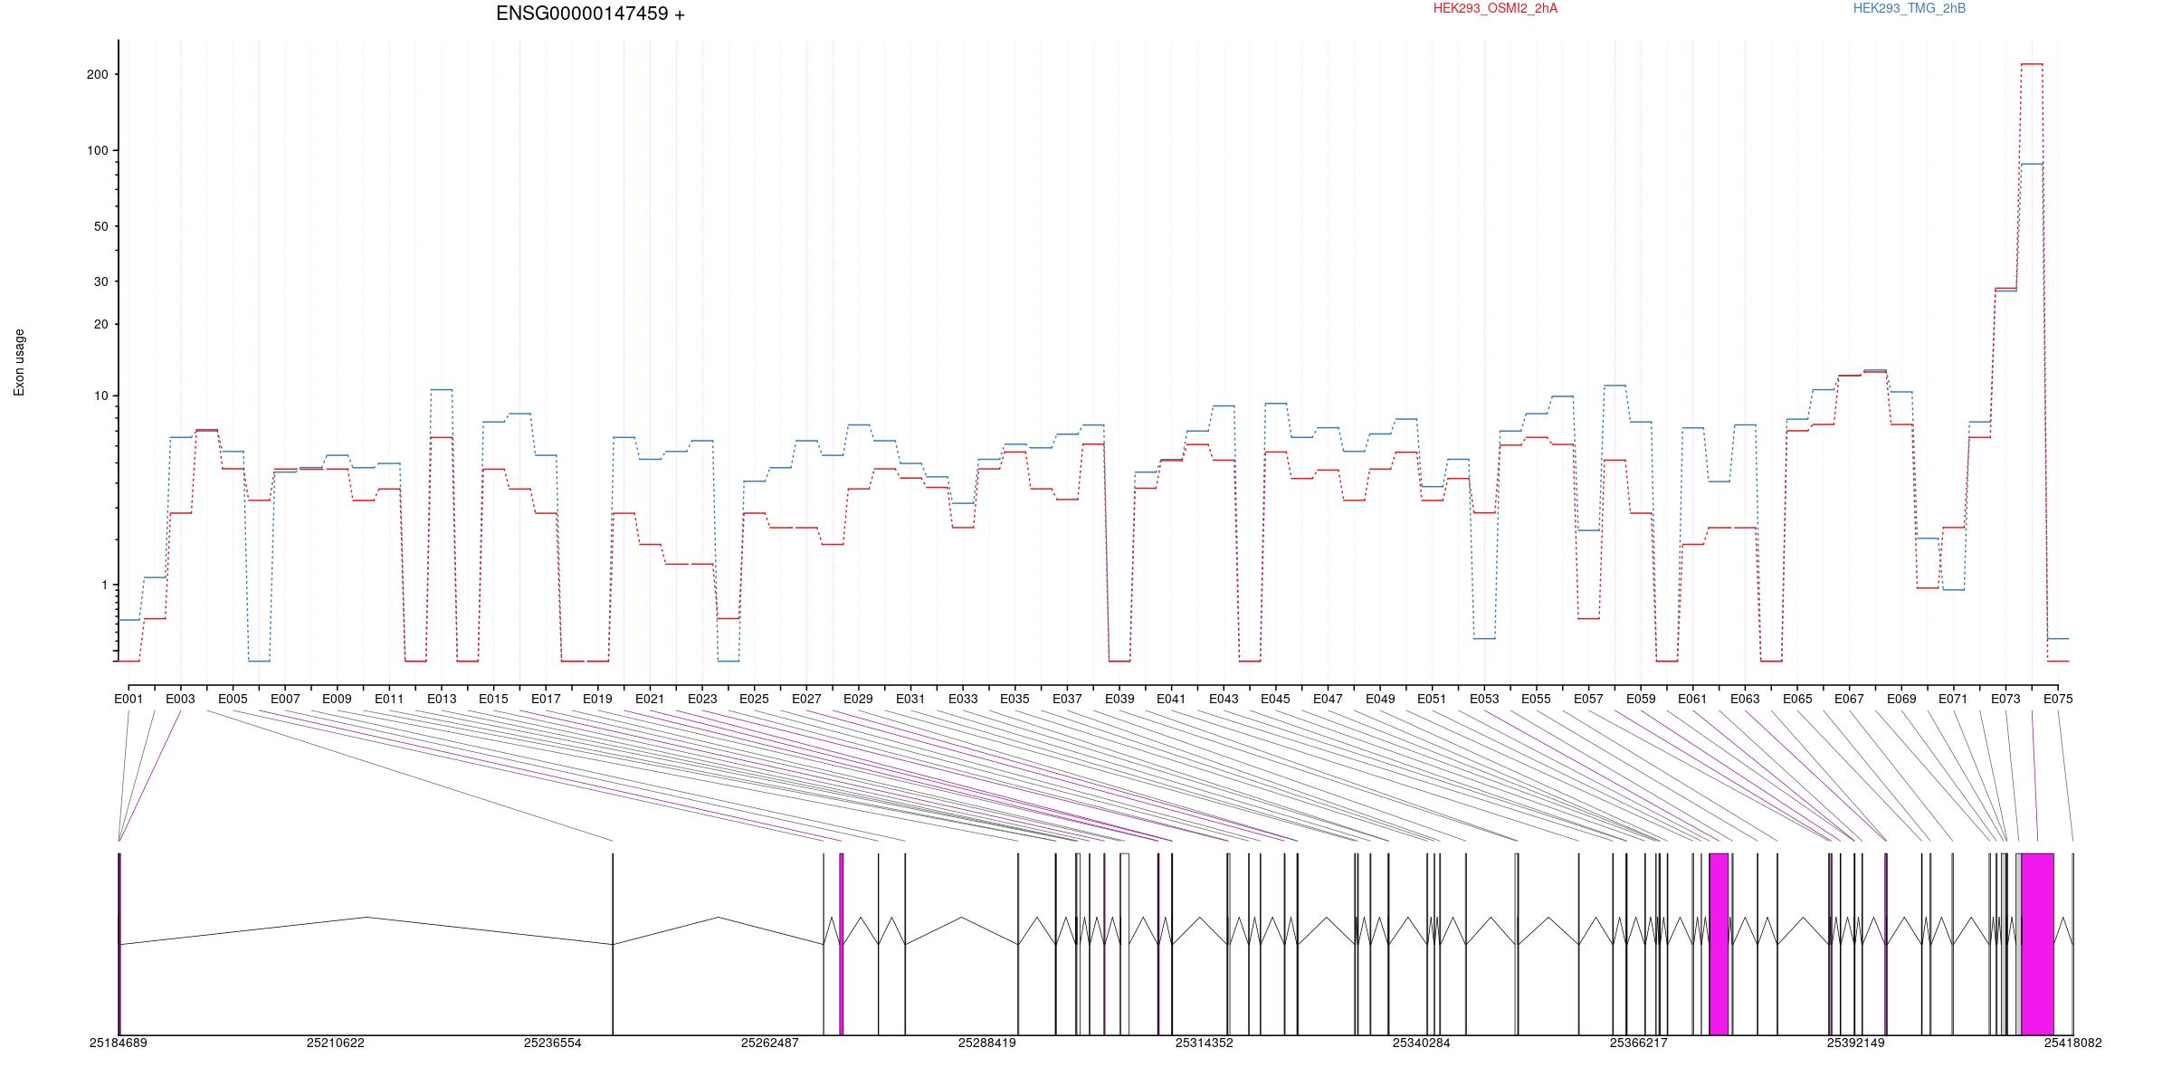2172x1086 pixels.
Task: Click the y-axis value 10
Action: (x=100, y=395)
